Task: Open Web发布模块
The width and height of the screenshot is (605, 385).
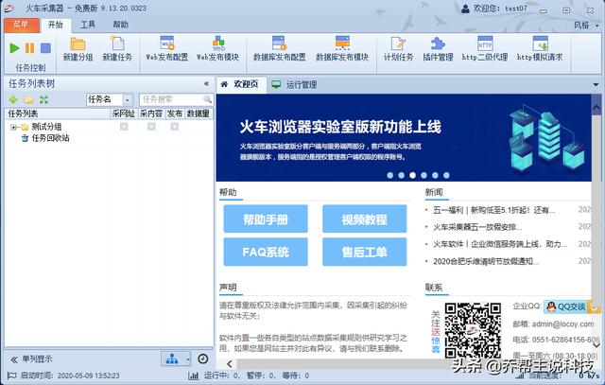Action: [218, 48]
